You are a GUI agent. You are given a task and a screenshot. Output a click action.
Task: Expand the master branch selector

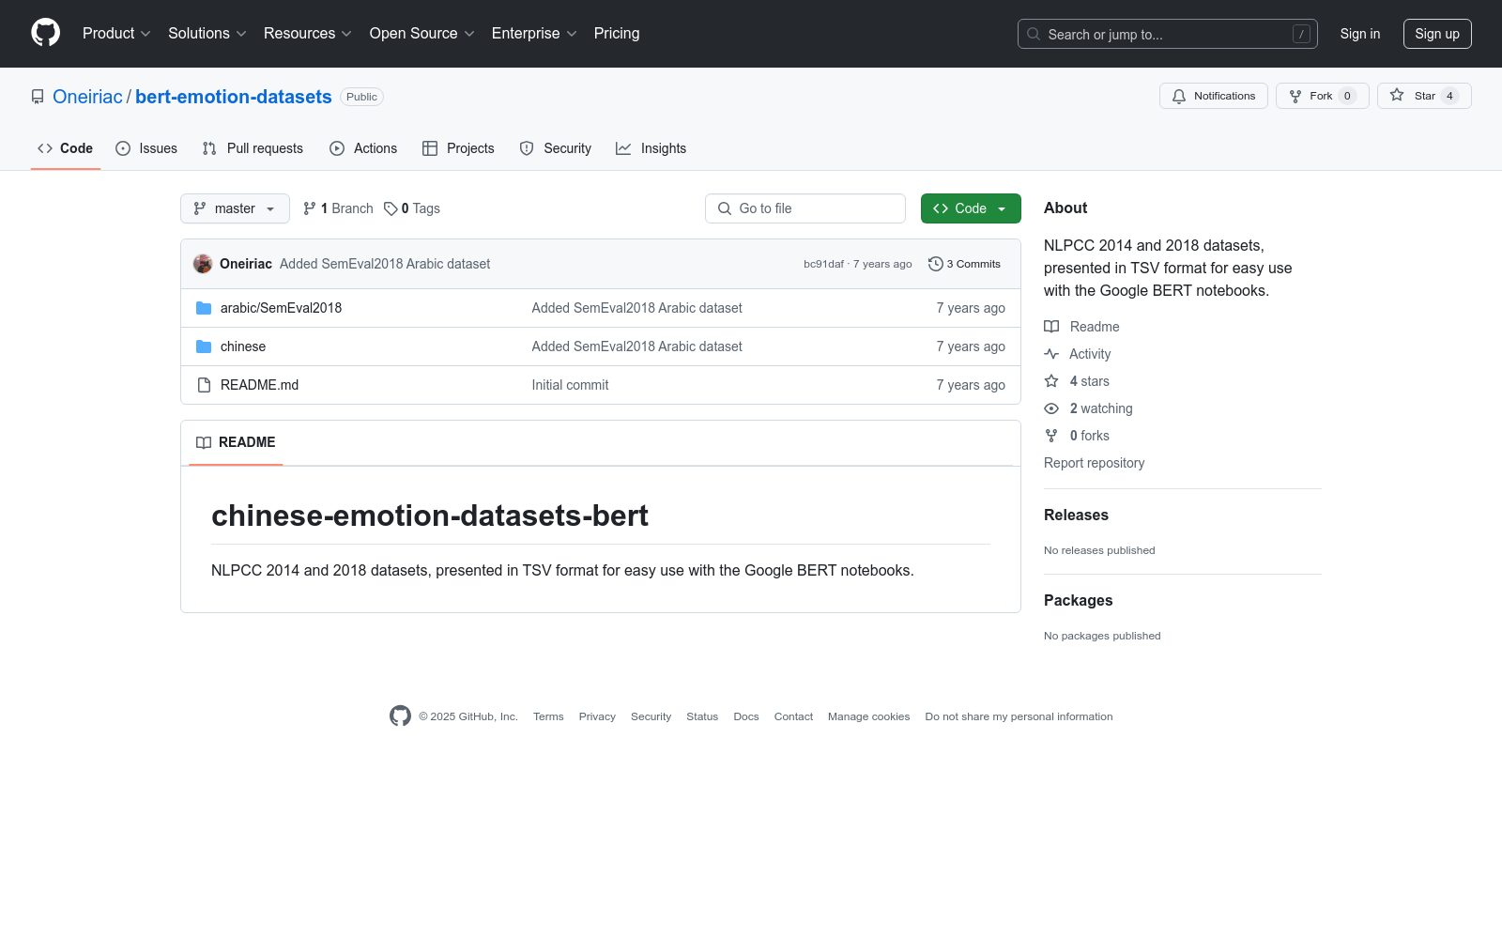click(235, 208)
